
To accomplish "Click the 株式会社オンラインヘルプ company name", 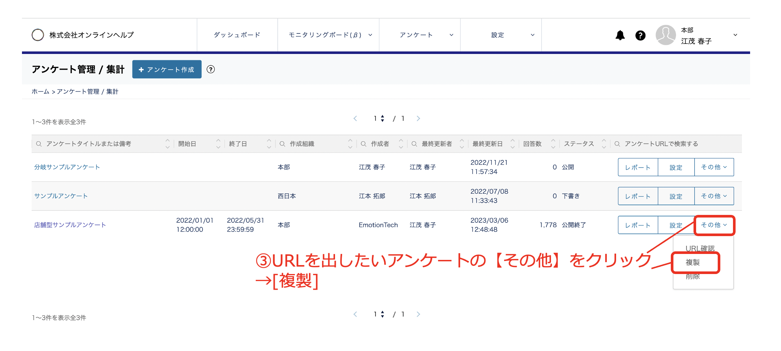I will point(92,35).
